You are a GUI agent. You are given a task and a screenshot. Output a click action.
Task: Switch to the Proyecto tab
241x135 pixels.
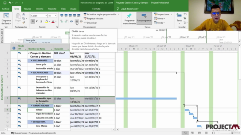pos(52,9)
